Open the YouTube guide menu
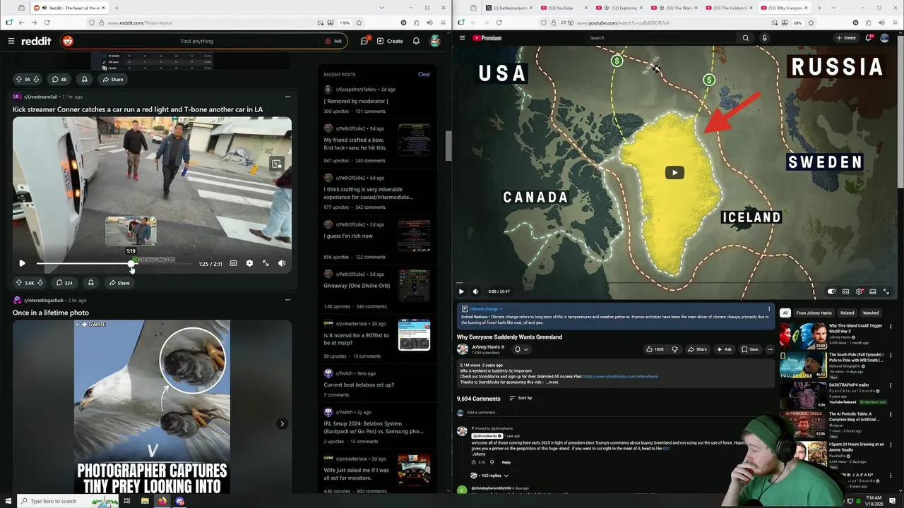Screen dimensions: 904x508 [x=462, y=38]
